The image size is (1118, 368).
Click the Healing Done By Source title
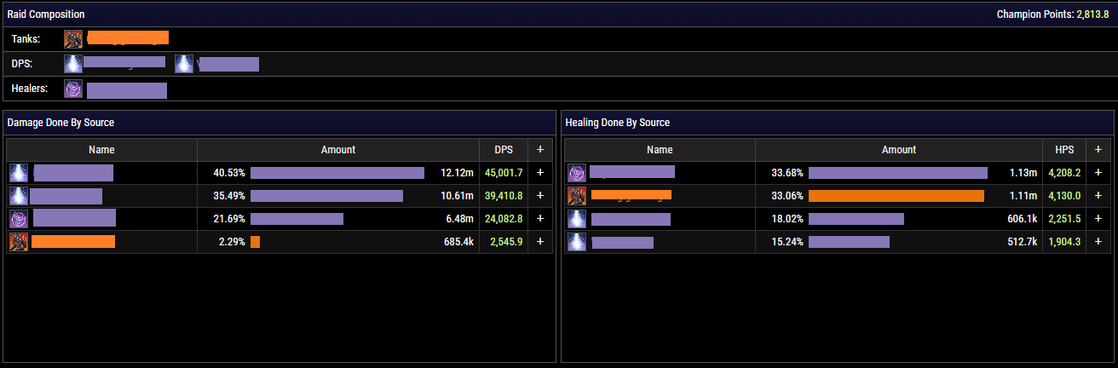tap(618, 123)
